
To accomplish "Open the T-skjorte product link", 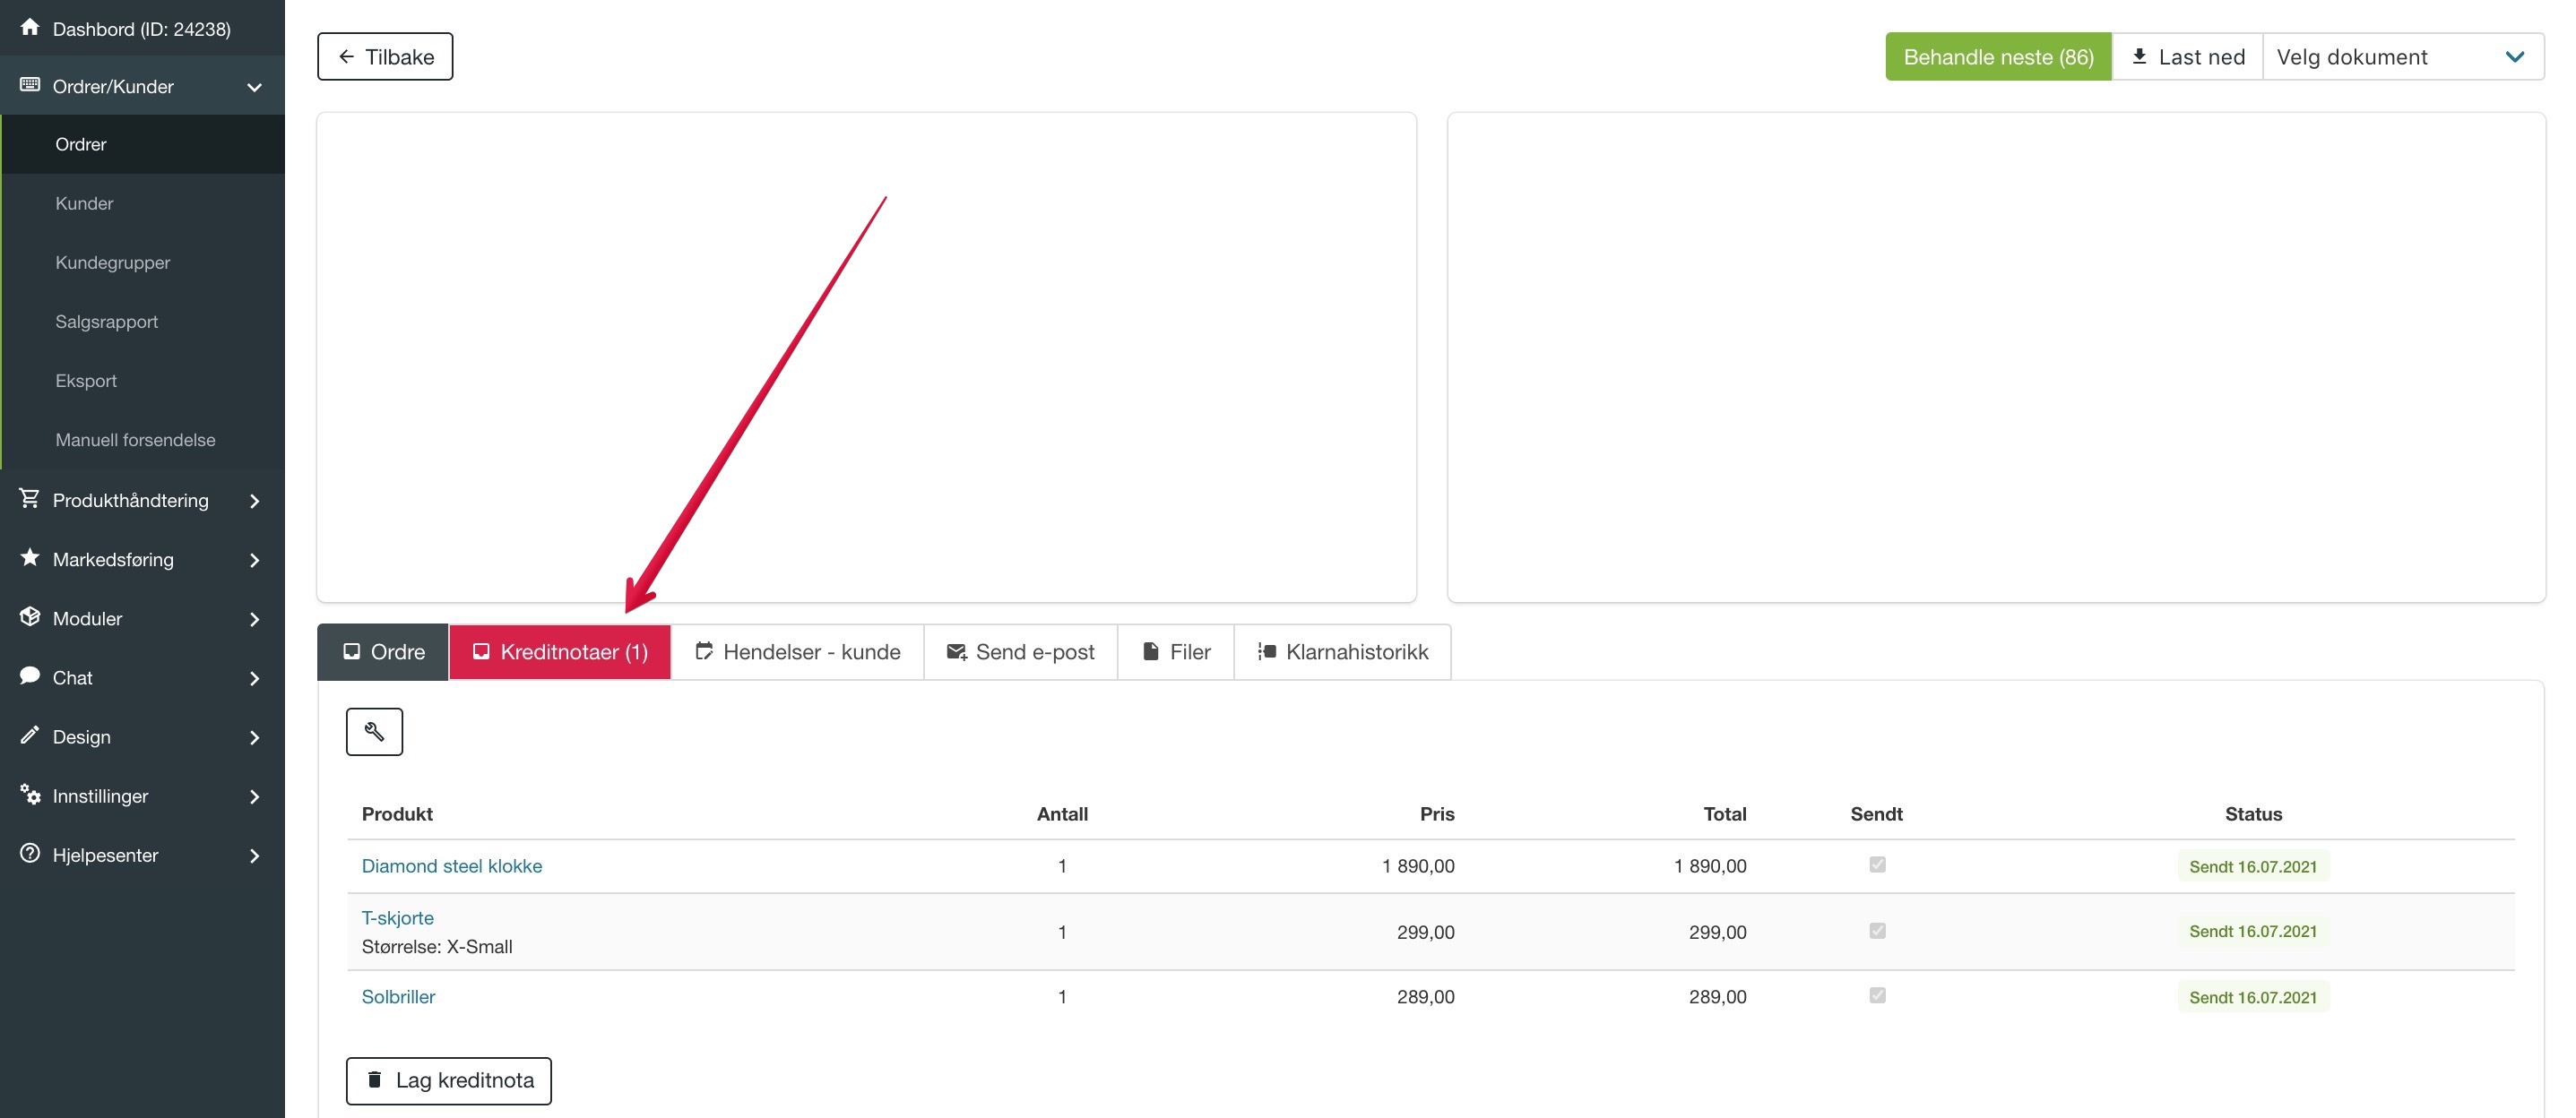I will pyautogui.click(x=398, y=917).
